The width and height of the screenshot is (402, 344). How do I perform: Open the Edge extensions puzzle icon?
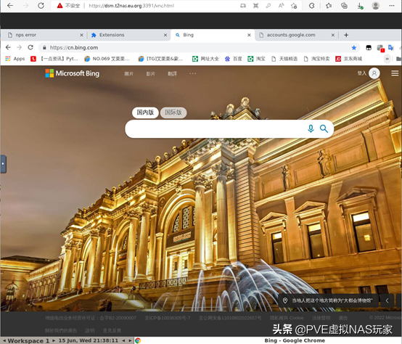[x=311, y=5]
